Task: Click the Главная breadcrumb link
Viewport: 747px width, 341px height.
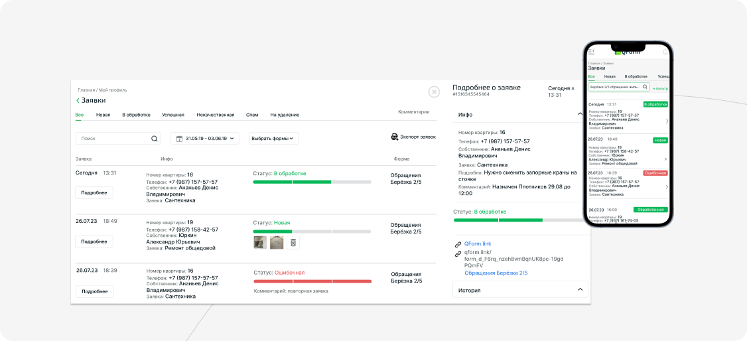Action: [86, 90]
